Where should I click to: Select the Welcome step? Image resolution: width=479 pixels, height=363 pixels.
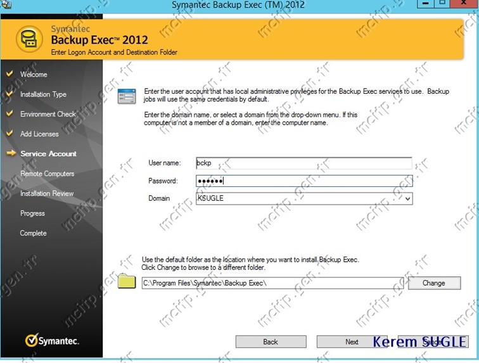click(34, 74)
